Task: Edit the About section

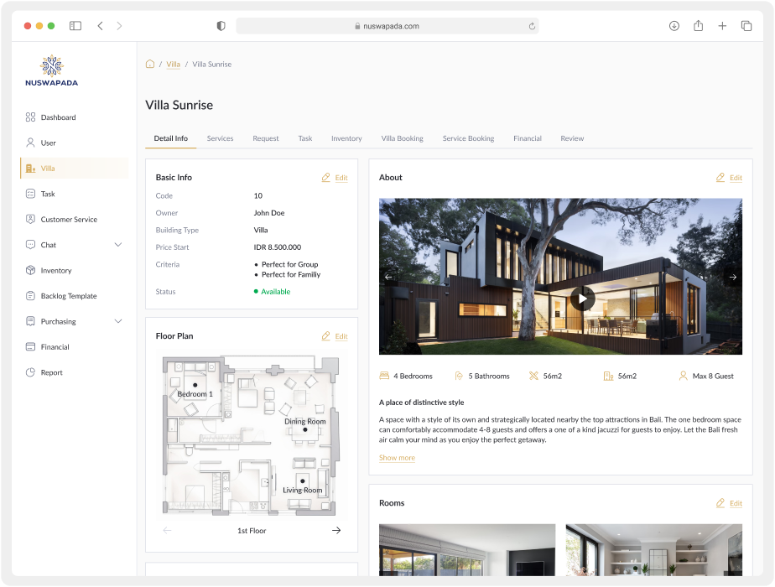Action: (729, 178)
